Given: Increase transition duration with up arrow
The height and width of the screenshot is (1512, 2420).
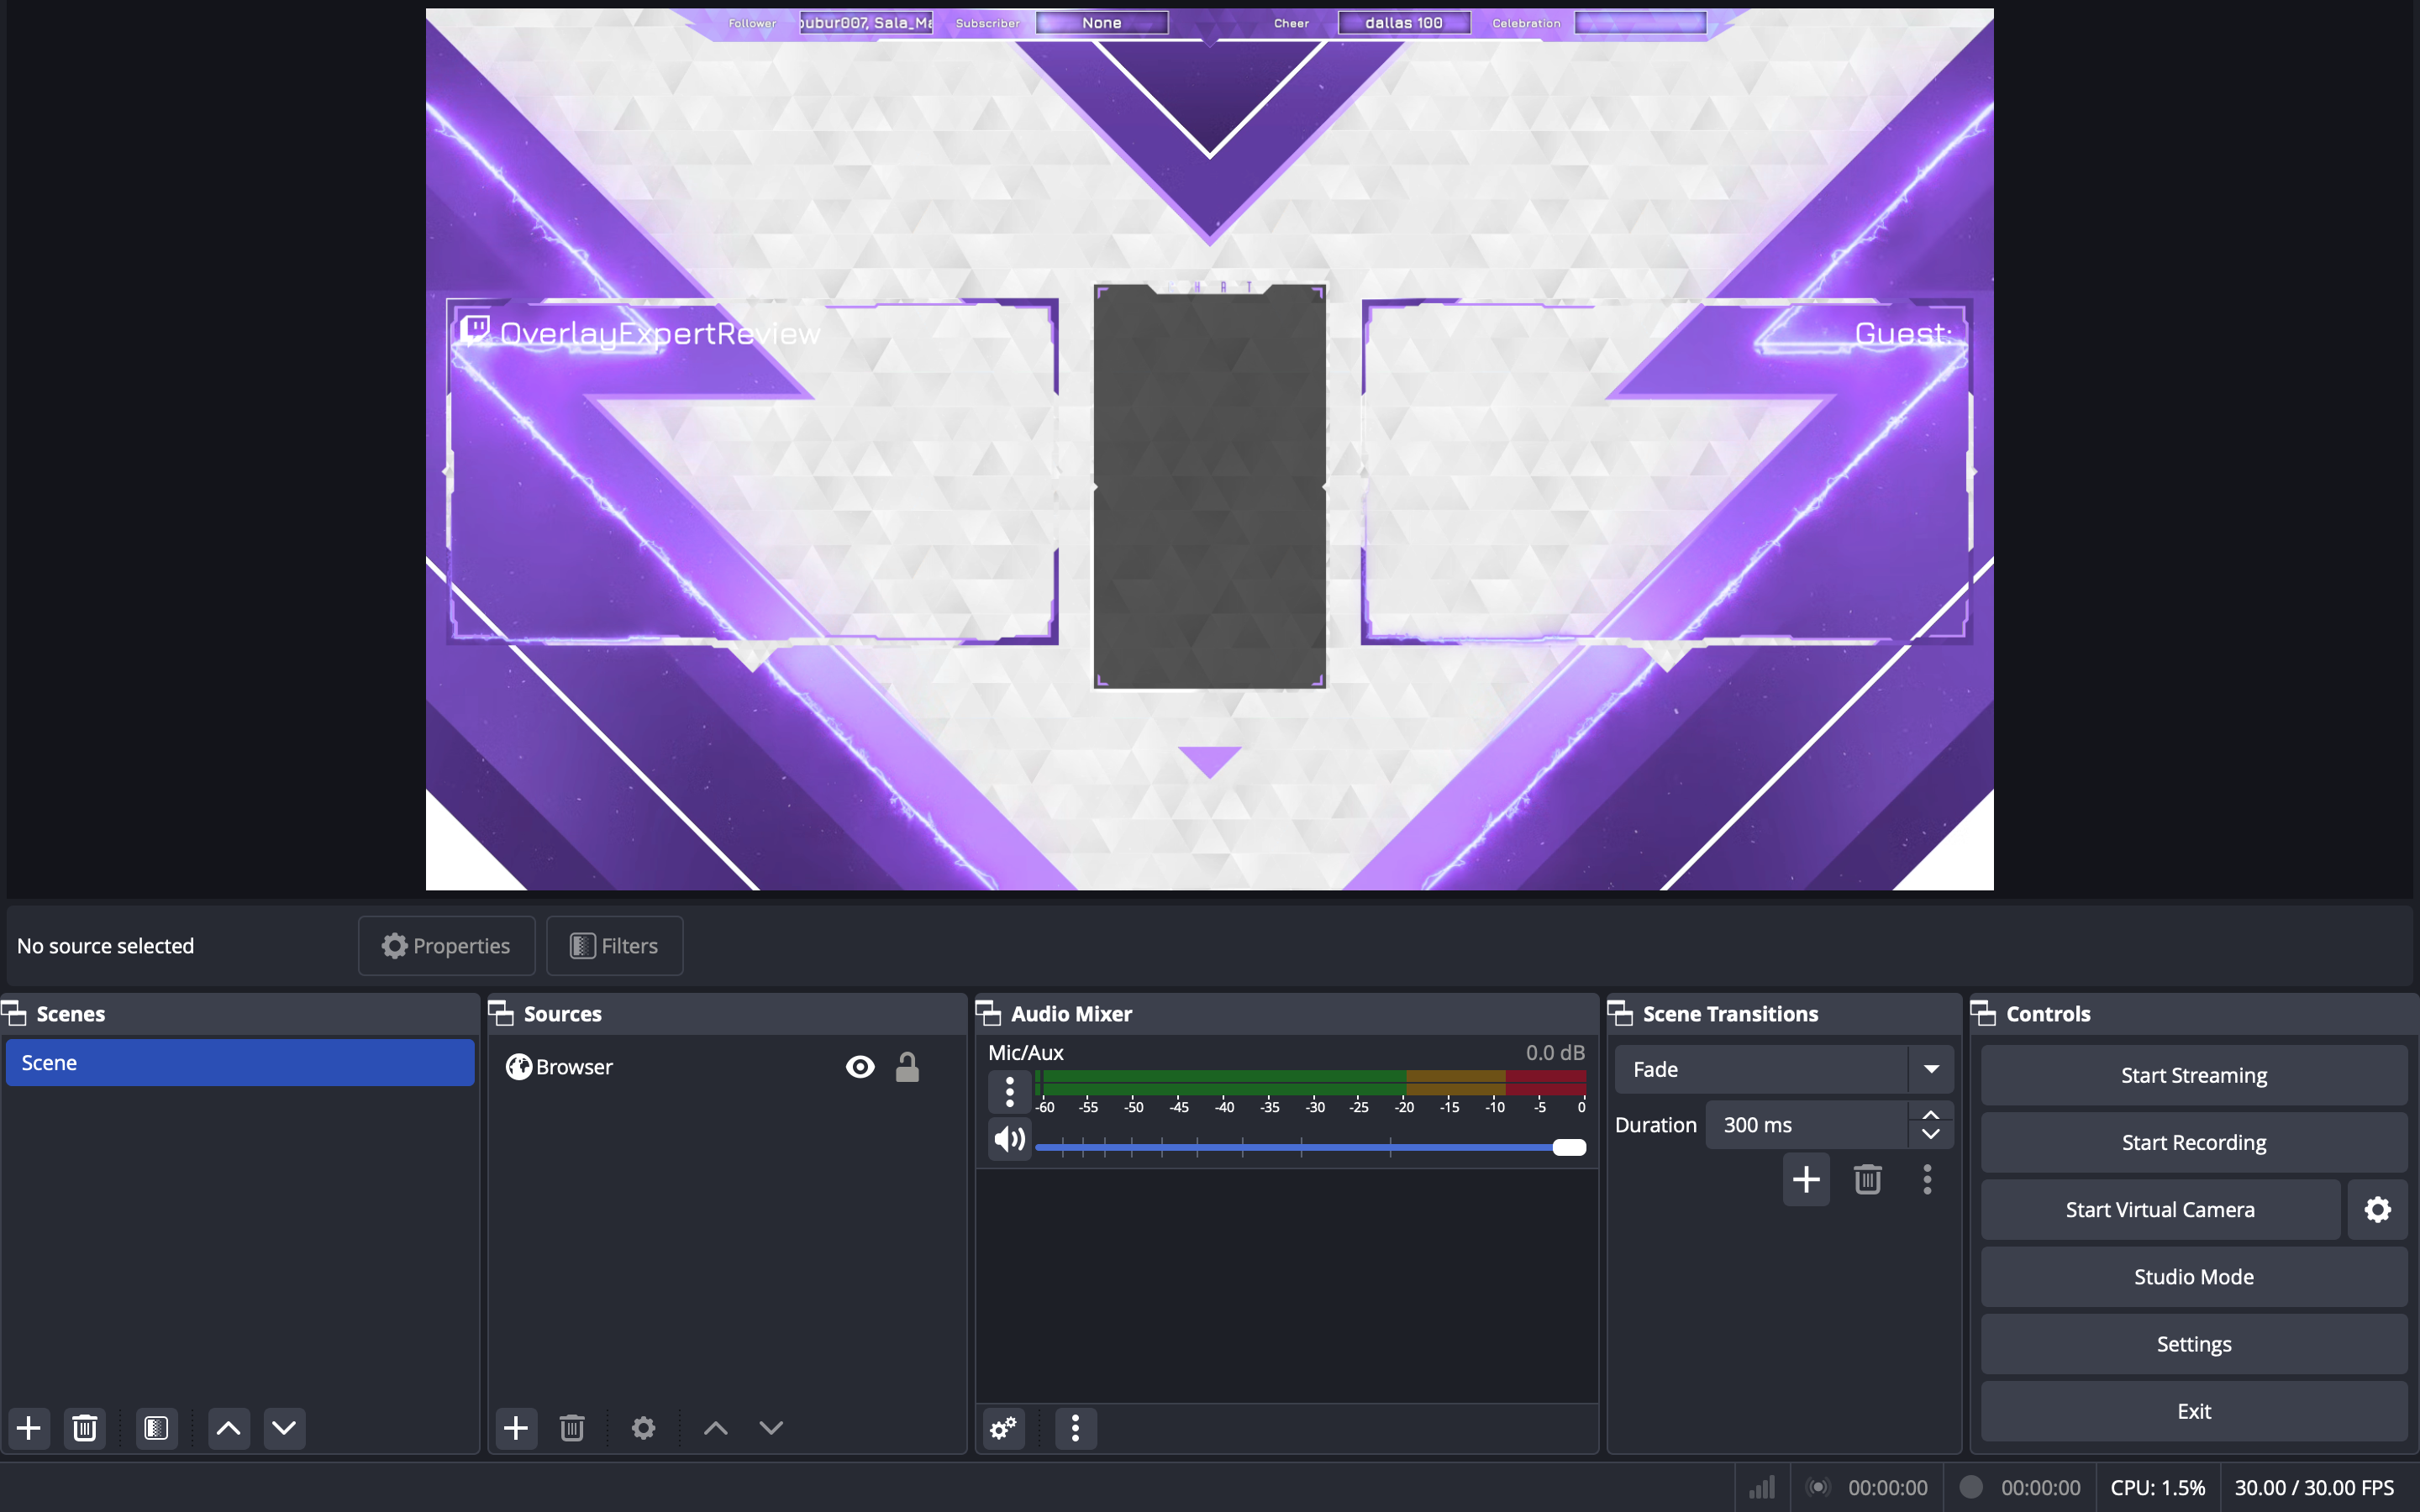Looking at the screenshot, I should [x=1931, y=1114].
